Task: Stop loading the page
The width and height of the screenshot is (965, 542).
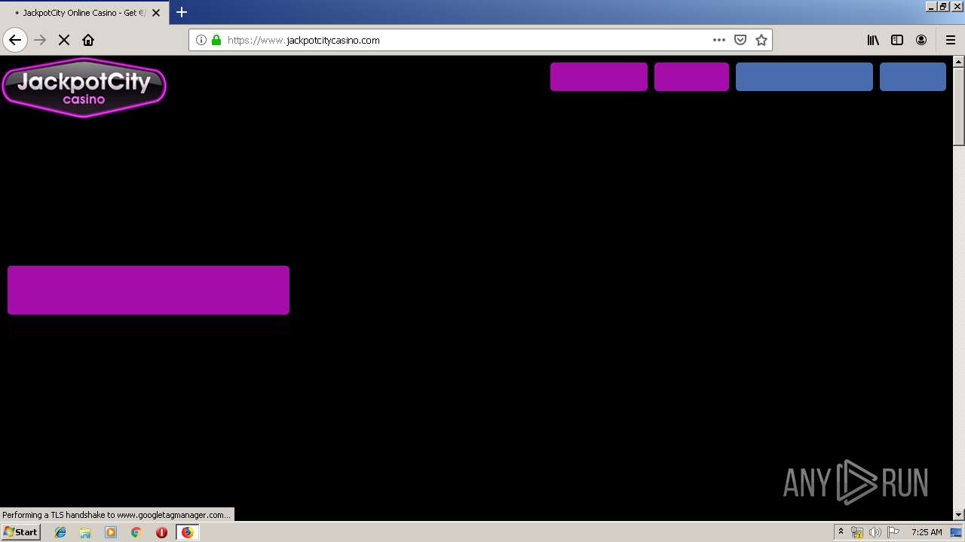Action: 64,40
